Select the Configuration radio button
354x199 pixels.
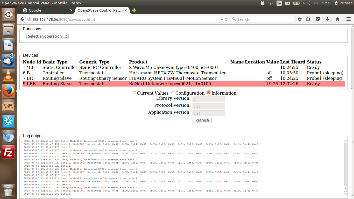tap(173, 93)
